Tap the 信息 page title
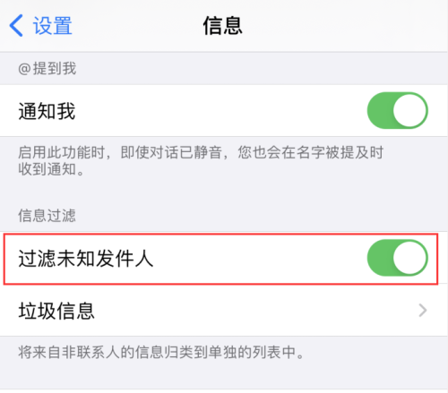Viewport: 448px width, 393px height. point(222,26)
